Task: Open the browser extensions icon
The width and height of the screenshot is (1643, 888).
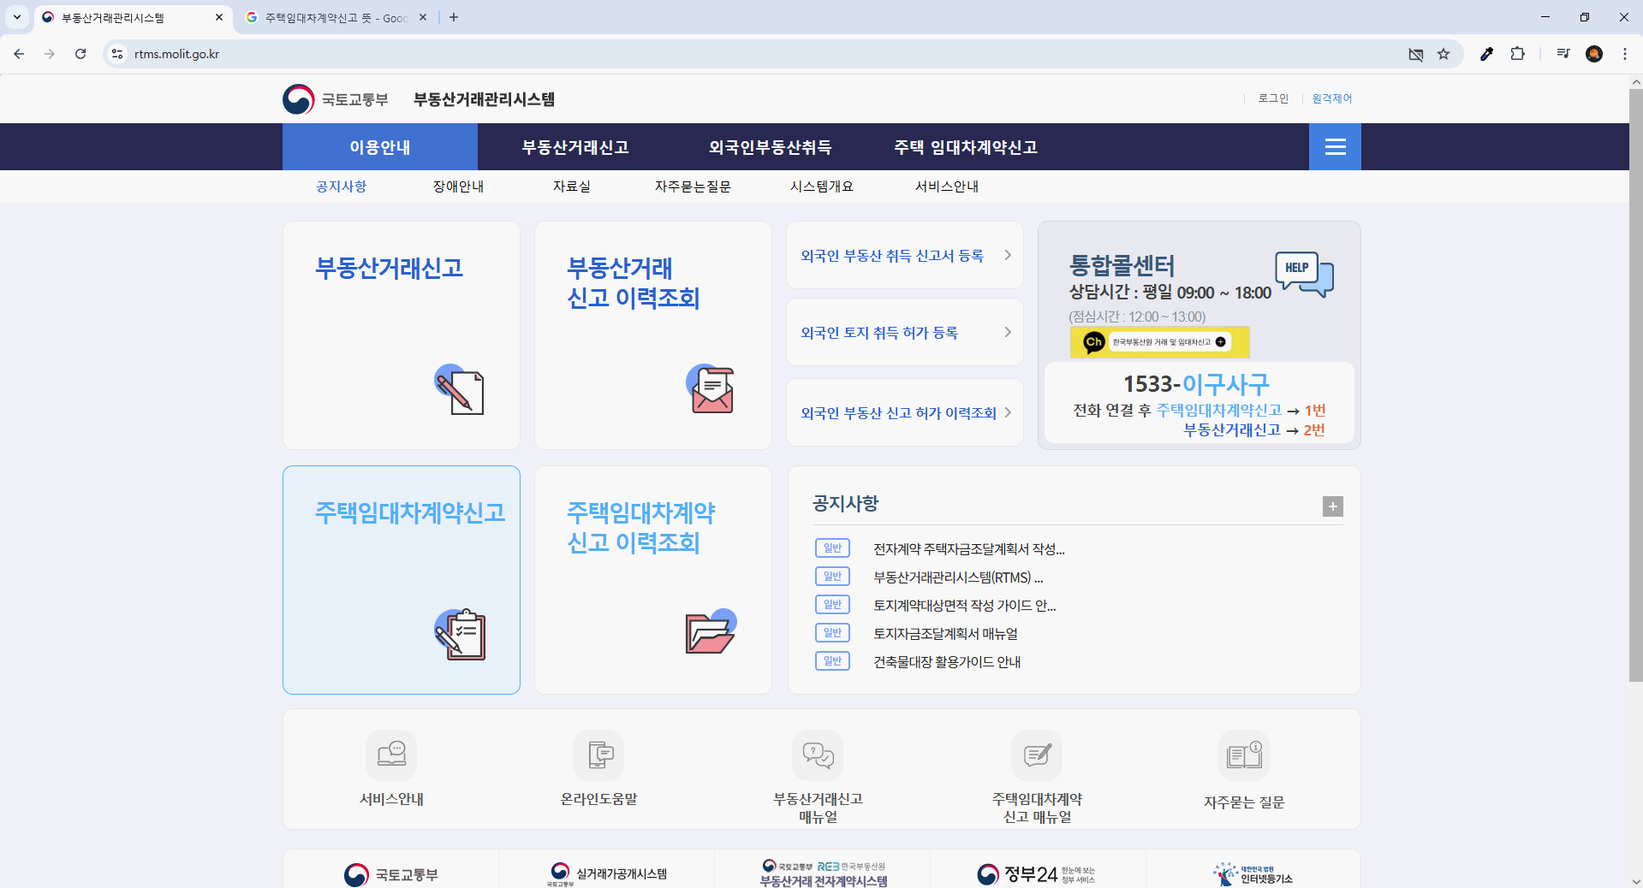Action: coord(1517,54)
